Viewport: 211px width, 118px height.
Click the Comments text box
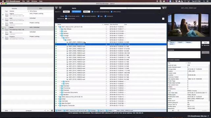(184, 55)
